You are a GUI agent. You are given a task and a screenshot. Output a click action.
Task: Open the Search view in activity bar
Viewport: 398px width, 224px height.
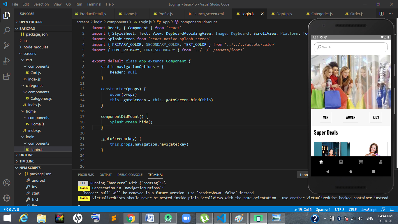[x=7, y=30]
